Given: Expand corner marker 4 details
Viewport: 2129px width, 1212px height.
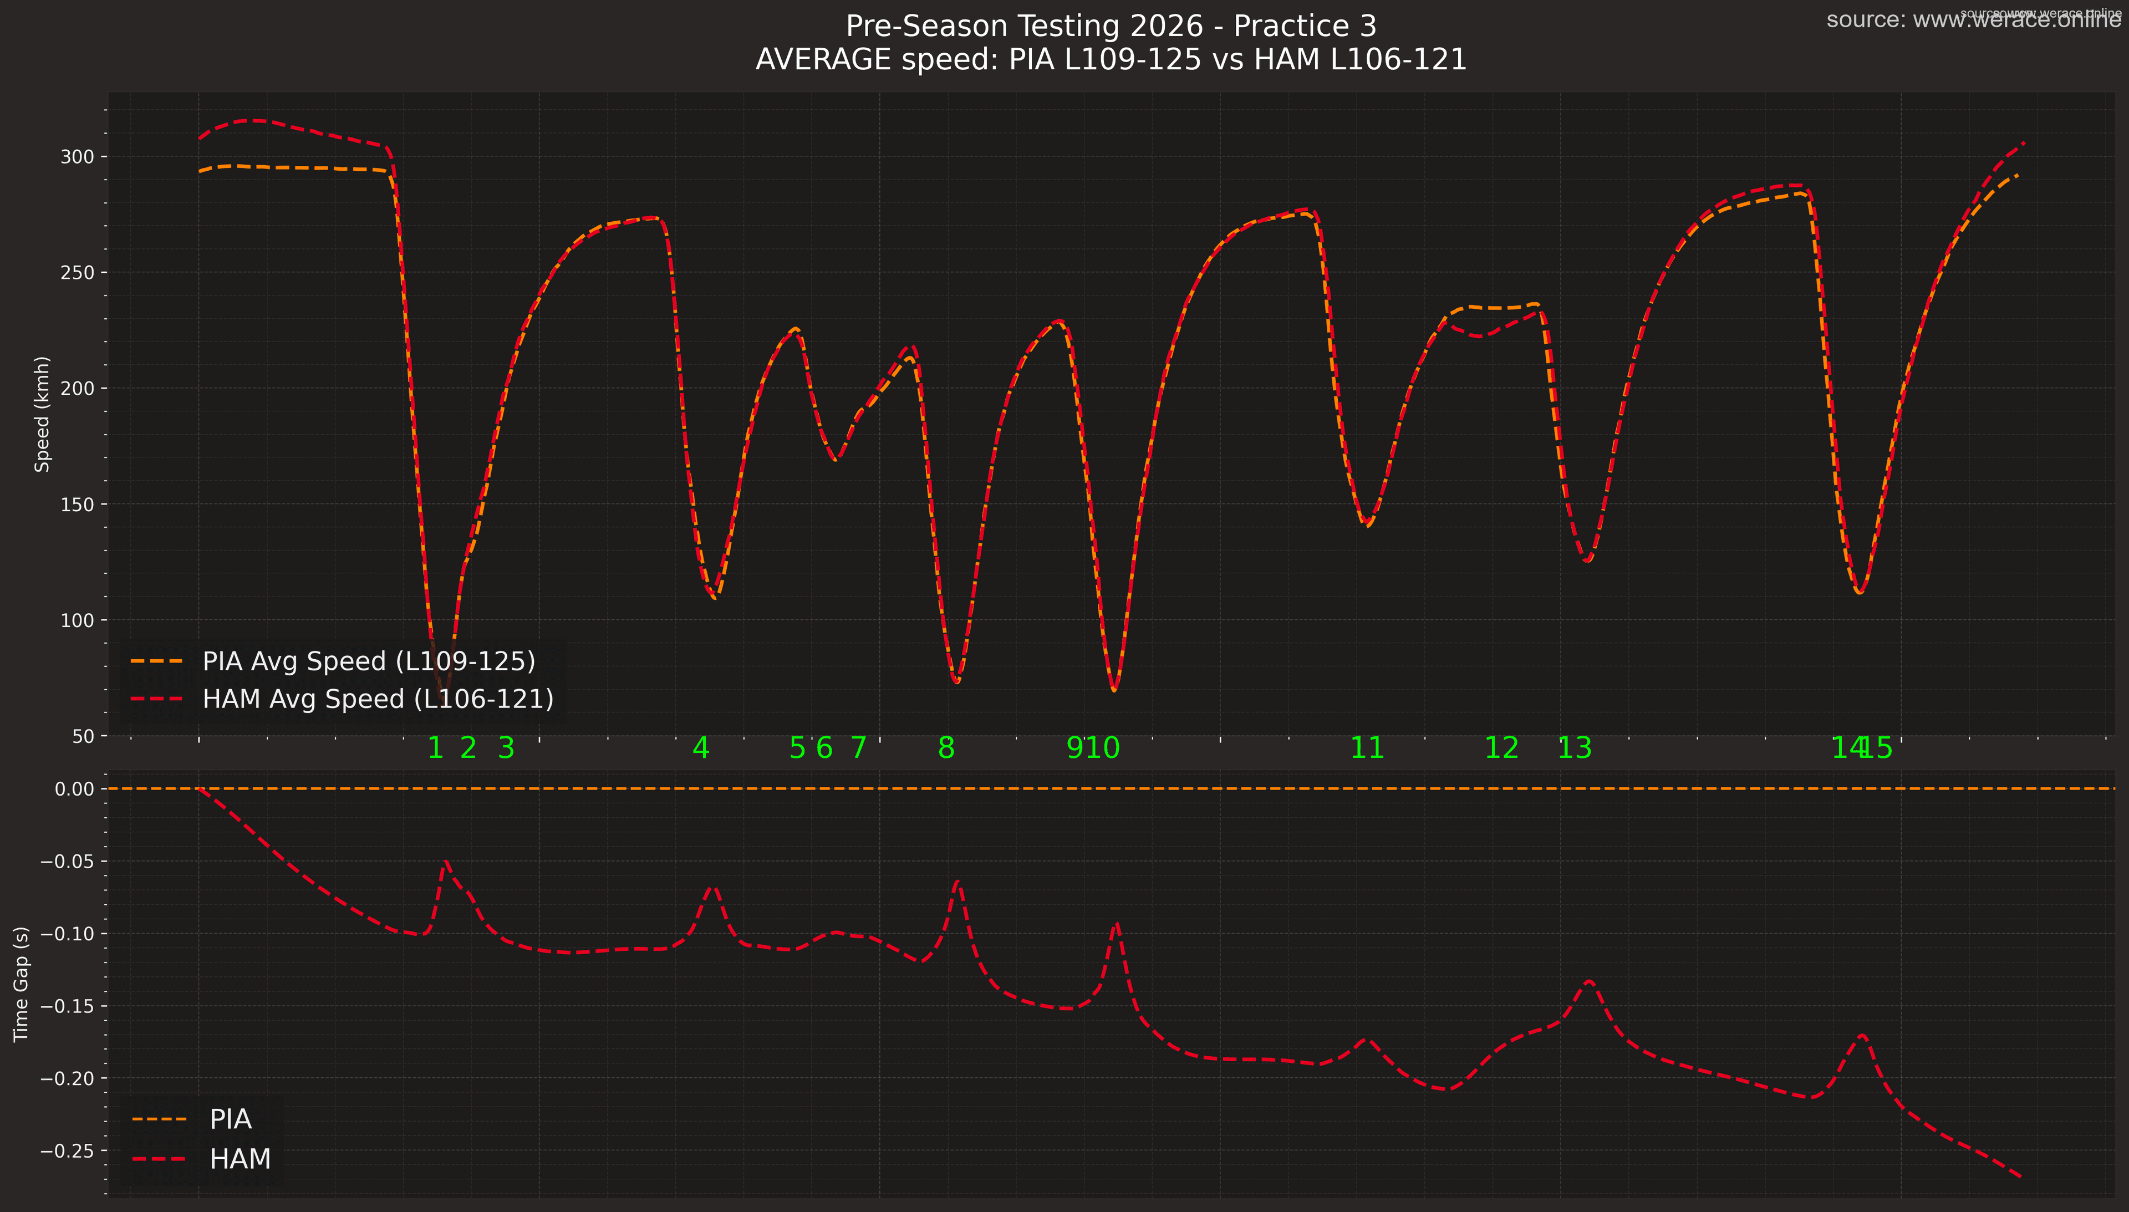Looking at the screenshot, I should pos(701,747).
